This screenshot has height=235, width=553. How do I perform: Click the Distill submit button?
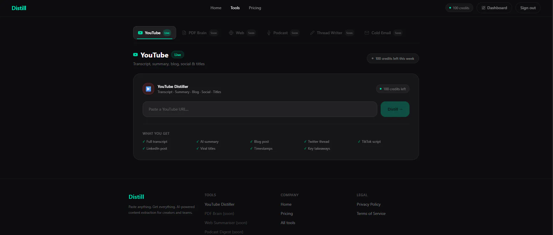(x=395, y=109)
